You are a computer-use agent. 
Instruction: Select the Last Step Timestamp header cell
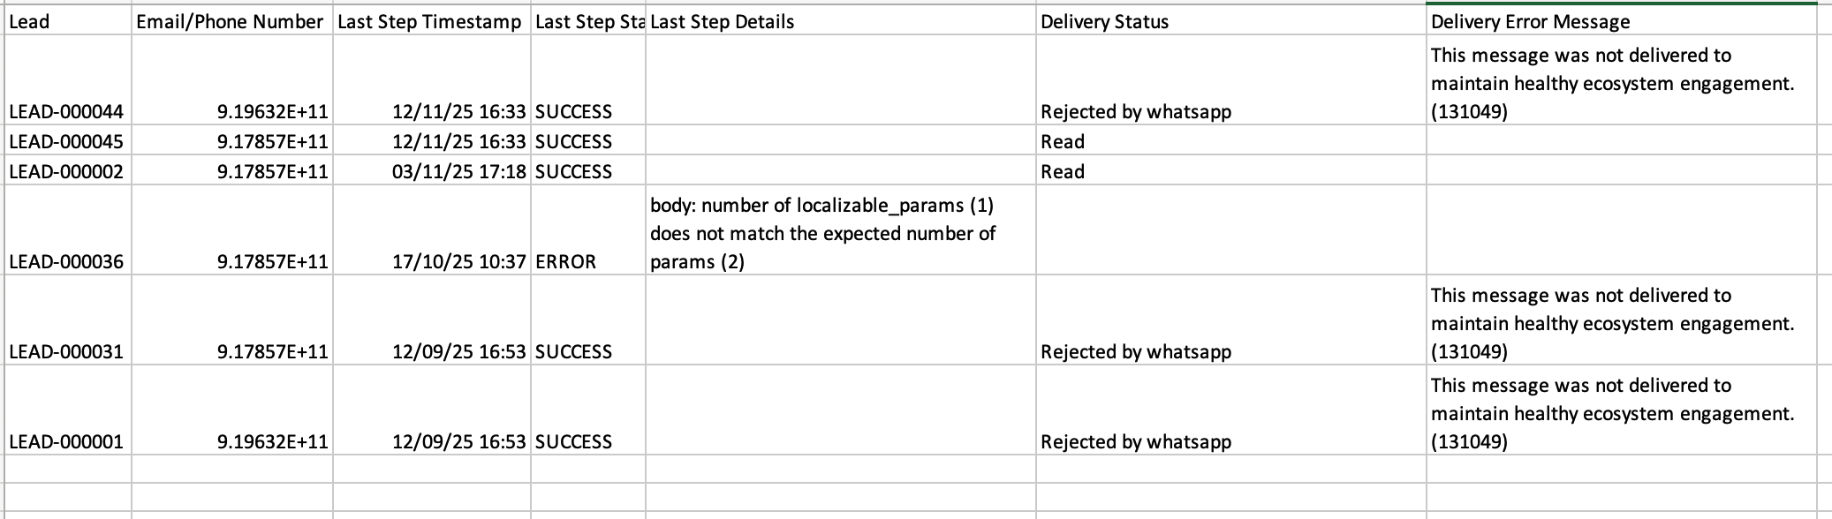pyautogui.click(x=430, y=21)
